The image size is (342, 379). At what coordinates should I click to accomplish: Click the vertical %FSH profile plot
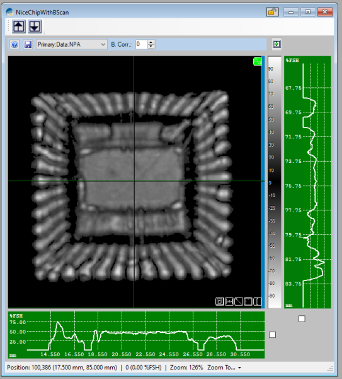[x=307, y=182]
